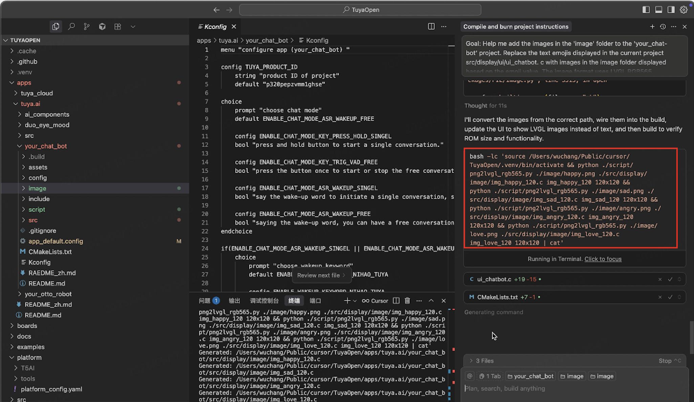Viewport: 694px width, 402px height.
Task: Switch to the 问题 panel tab
Action: tap(204, 301)
